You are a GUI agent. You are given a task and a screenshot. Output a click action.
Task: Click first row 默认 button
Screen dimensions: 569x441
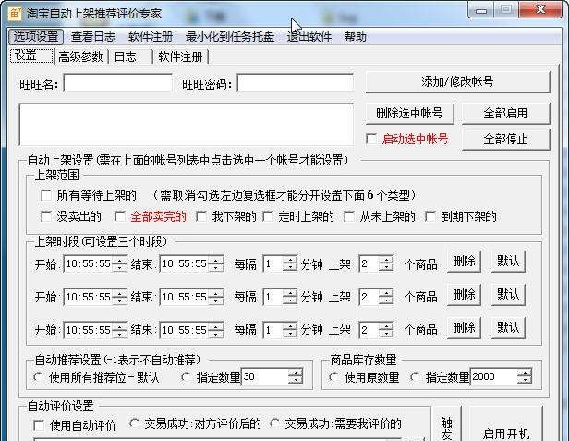coord(508,262)
